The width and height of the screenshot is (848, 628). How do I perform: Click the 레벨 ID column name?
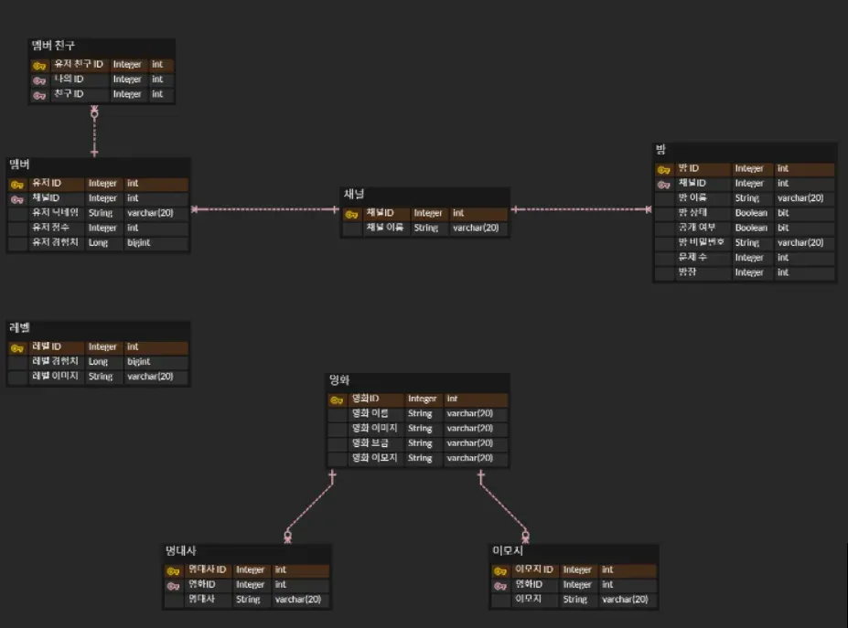tap(47, 346)
